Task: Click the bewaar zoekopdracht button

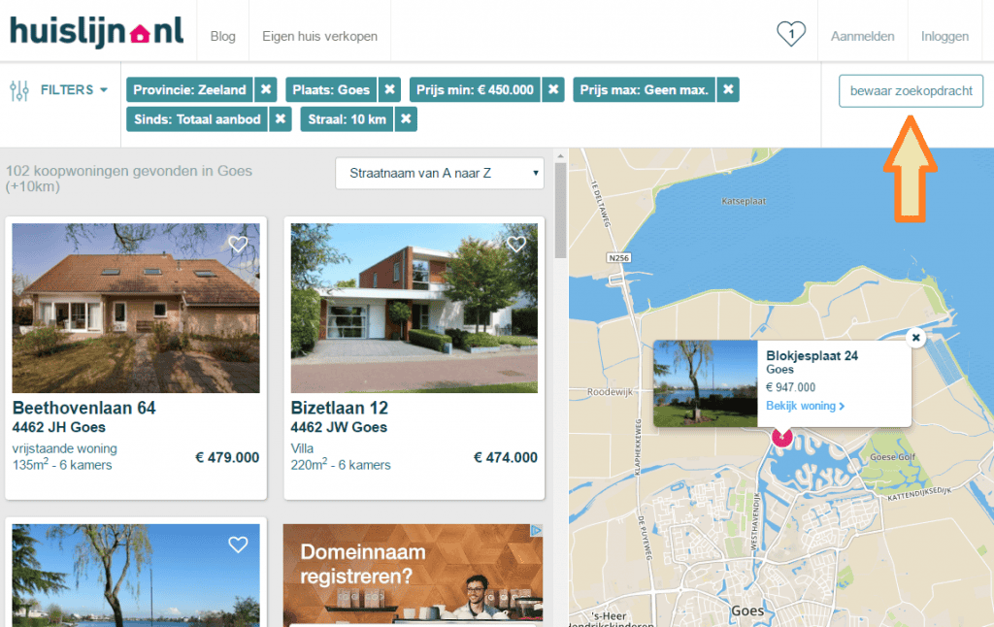Action: point(911,91)
